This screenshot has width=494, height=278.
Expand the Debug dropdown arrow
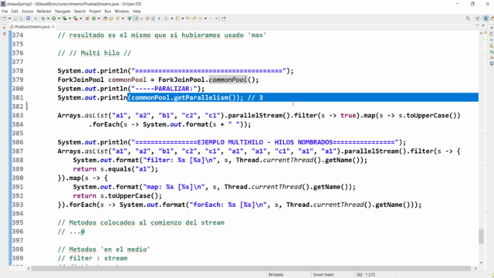tap(48, 19)
